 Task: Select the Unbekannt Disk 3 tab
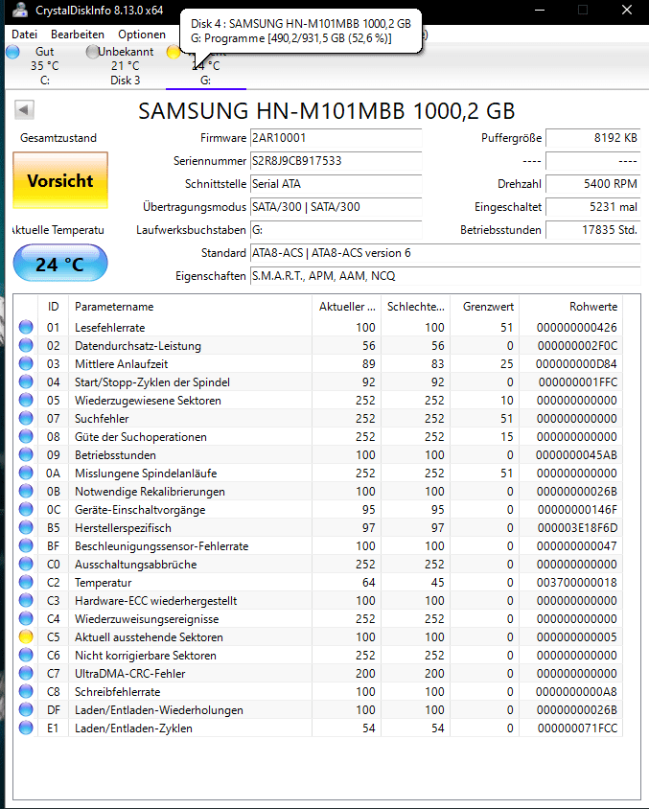pos(126,66)
